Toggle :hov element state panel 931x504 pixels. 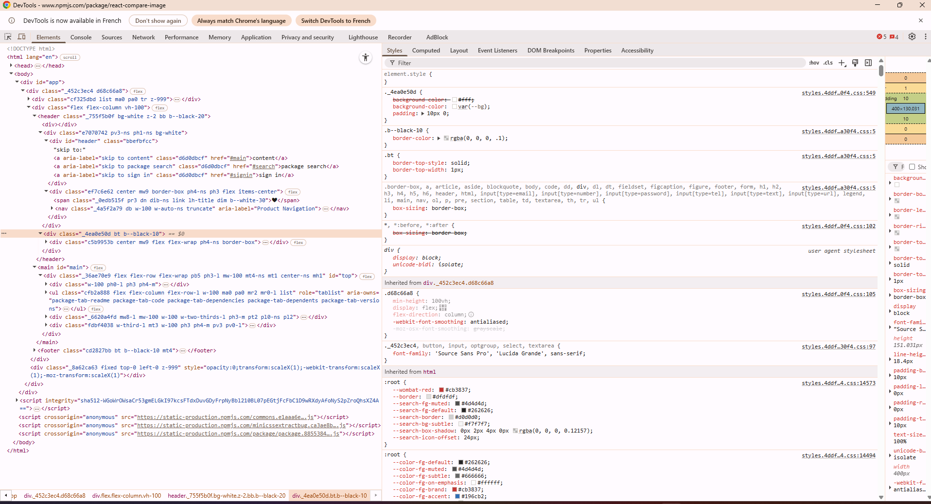(x=814, y=63)
